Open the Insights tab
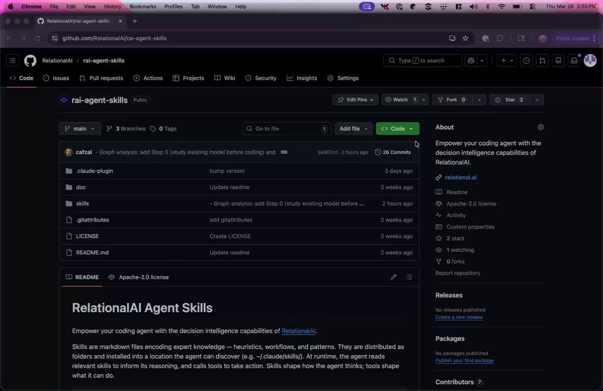This screenshot has height=391, width=603. 302,78
